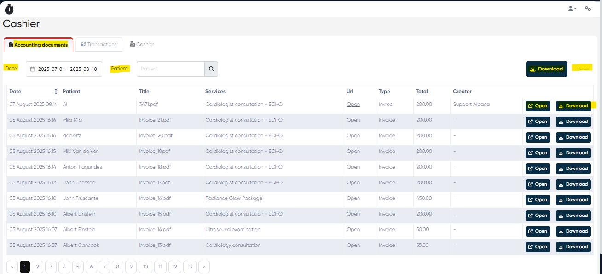602x274 pixels.
Task: Click the search magnifier icon
Action: [x=211, y=69]
